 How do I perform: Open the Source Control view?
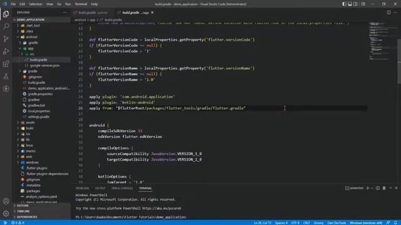pyautogui.click(x=6, y=39)
